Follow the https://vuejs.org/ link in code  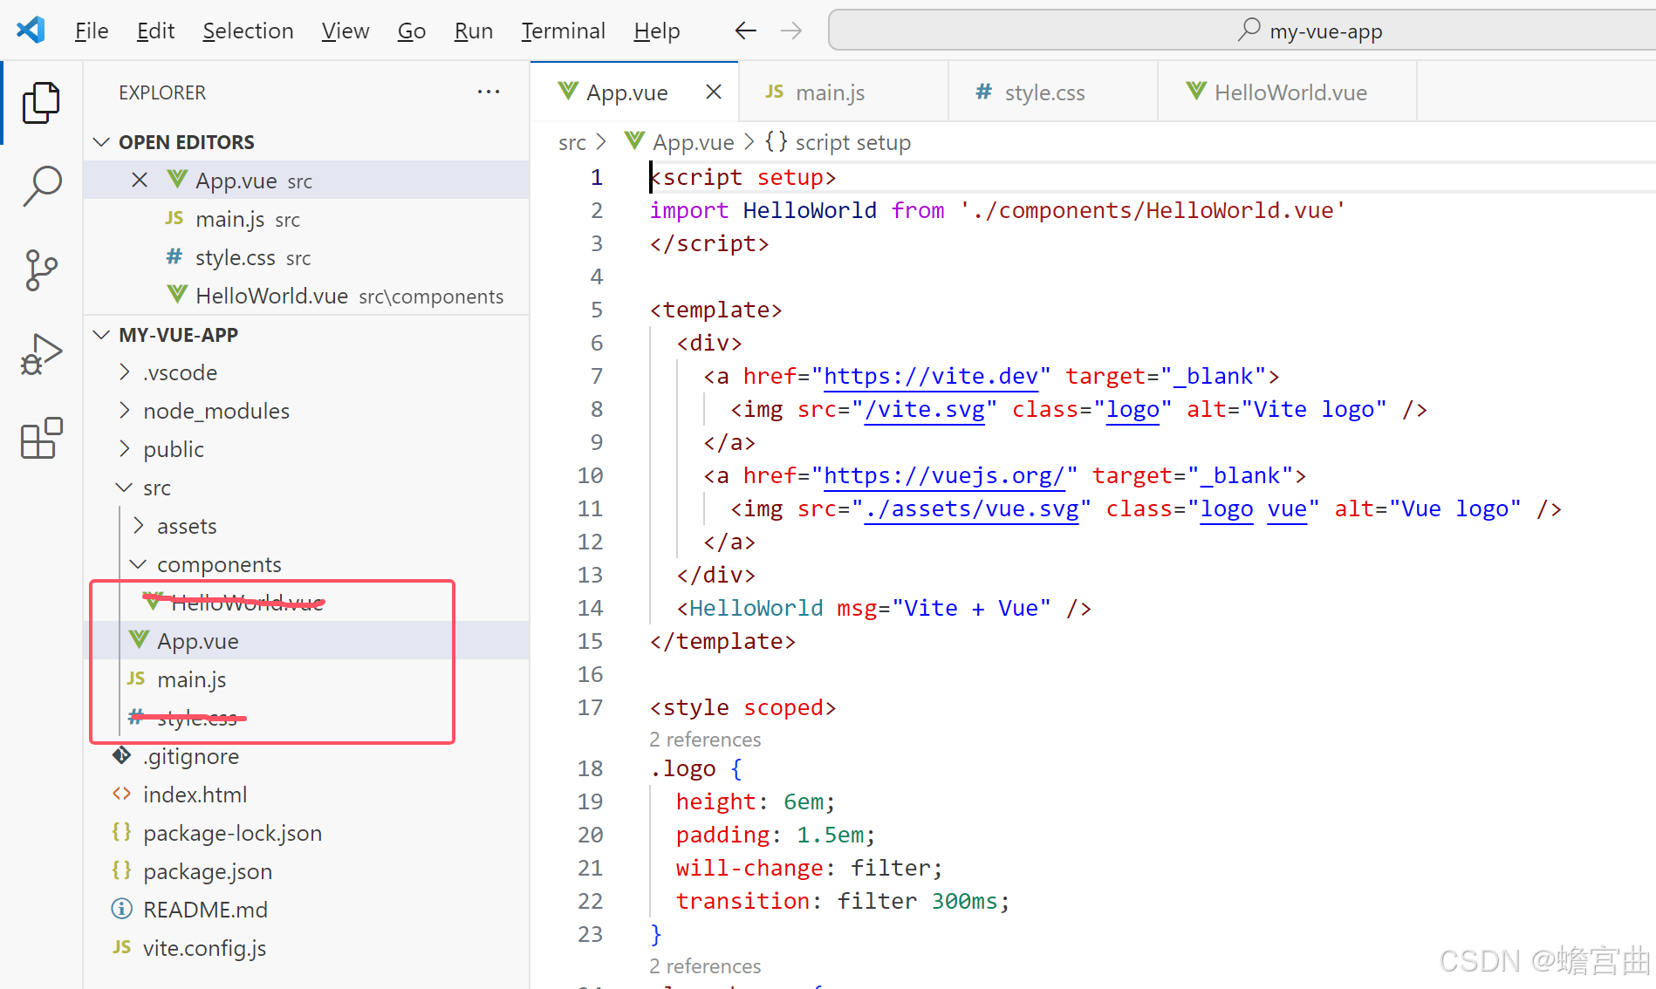pos(944,475)
